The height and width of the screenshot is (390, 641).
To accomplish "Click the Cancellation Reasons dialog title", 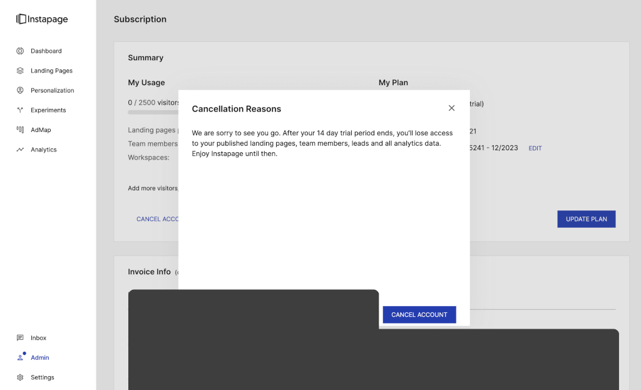I will tap(236, 109).
